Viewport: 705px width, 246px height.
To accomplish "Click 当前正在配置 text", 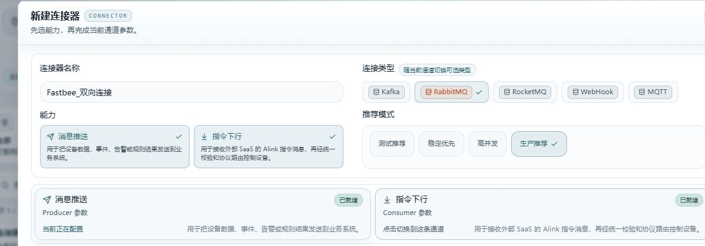I will pos(63,229).
